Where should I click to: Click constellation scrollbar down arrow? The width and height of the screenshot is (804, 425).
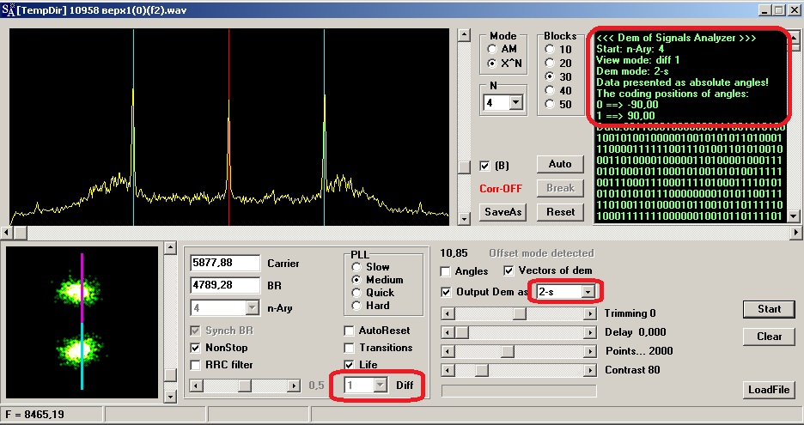[x=170, y=397]
